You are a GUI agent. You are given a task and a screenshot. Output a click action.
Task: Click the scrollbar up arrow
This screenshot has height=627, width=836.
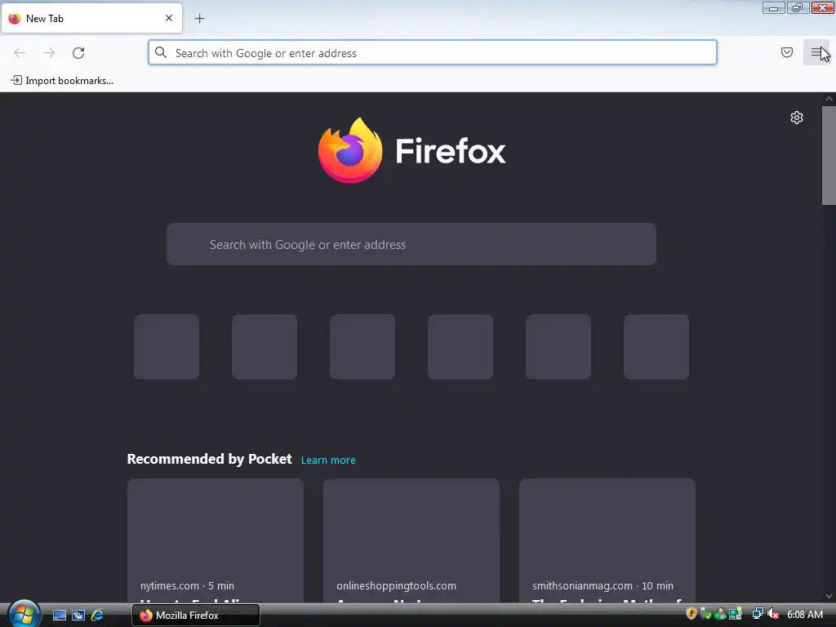click(829, 99)
